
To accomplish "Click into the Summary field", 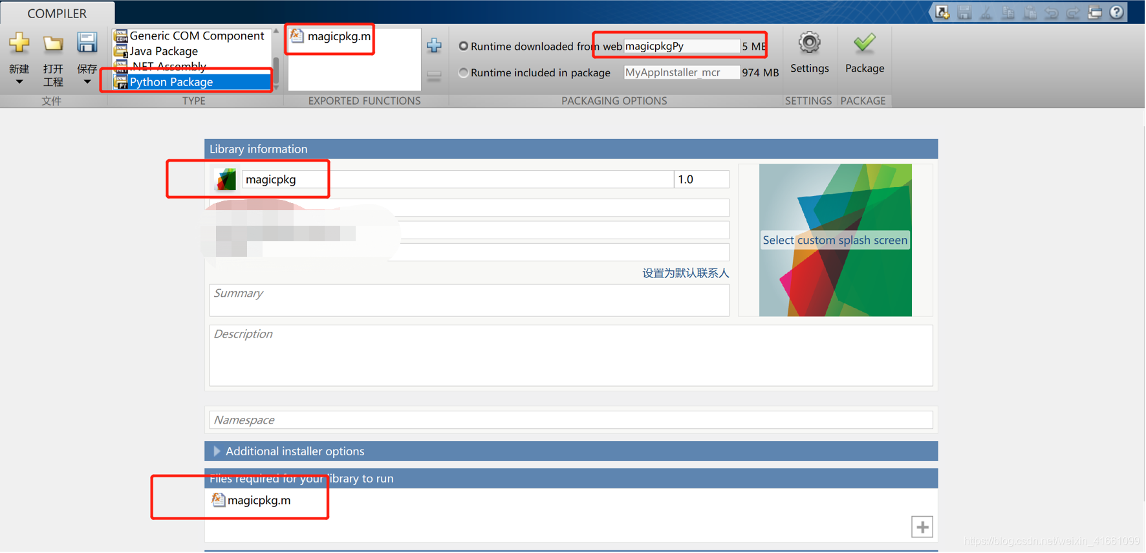I will pos(470,300).
